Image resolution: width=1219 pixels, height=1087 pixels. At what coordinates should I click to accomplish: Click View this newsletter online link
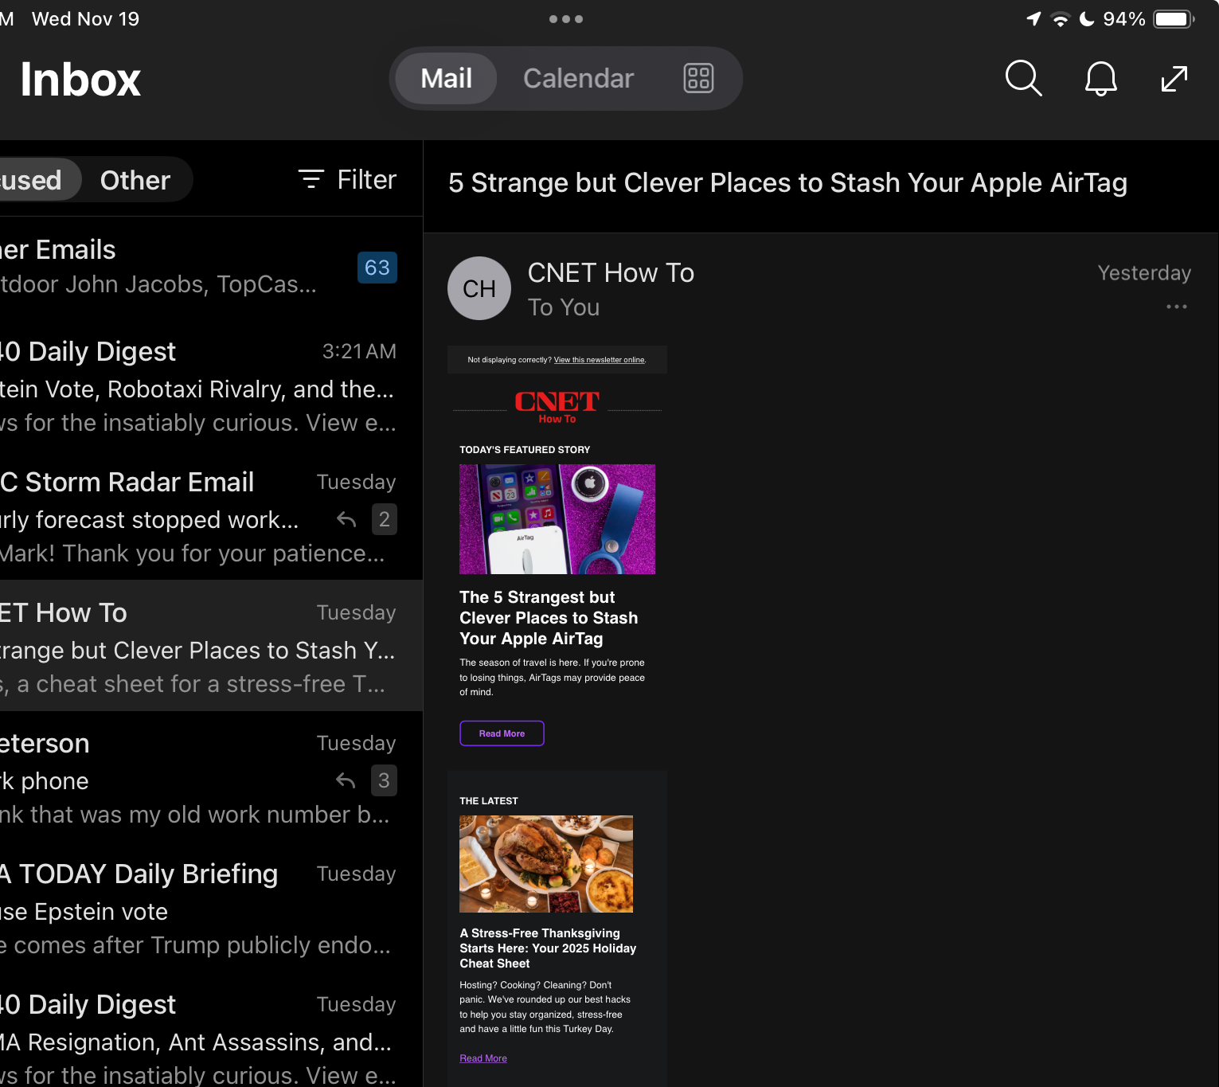(x=600, y=360)
